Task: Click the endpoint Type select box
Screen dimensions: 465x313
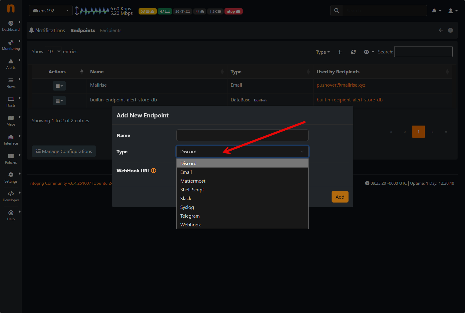Action: tap(242, 152)
